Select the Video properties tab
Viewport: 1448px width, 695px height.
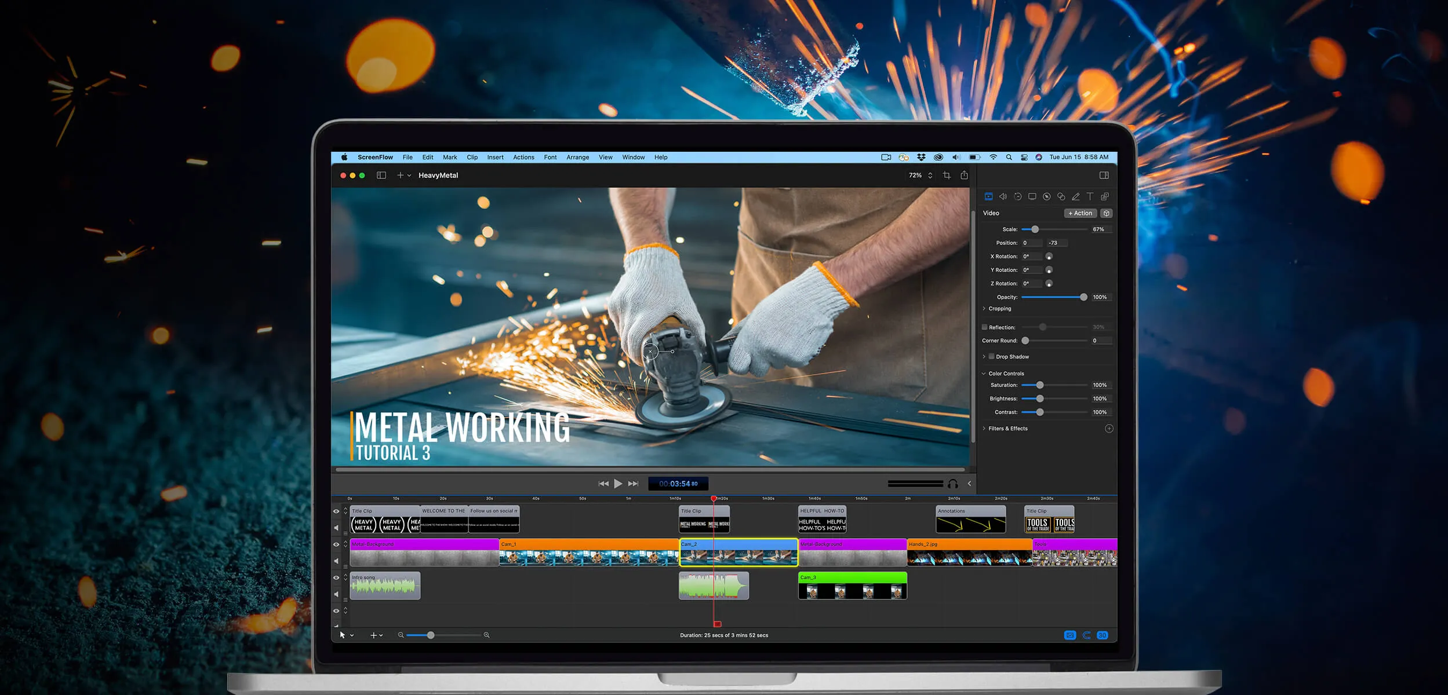point(988,196)
